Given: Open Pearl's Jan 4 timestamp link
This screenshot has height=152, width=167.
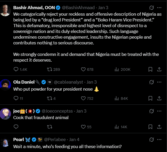Looking at the screenshot, I should (74, 139).
